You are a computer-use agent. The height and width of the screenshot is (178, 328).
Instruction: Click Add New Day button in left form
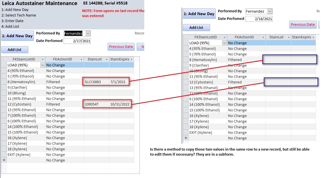pyautogui.click(x=17, y=36)
